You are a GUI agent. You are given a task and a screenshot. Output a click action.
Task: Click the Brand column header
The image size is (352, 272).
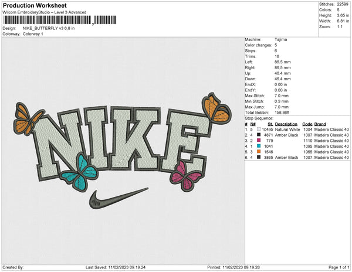(x=320, y=124)
